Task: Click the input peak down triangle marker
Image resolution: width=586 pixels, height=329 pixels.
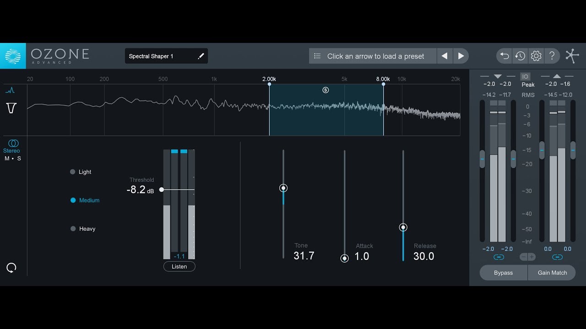Action: coord(498,76)
